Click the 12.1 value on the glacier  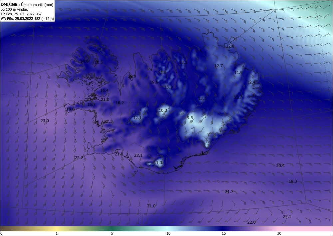[x=137, y=118]
